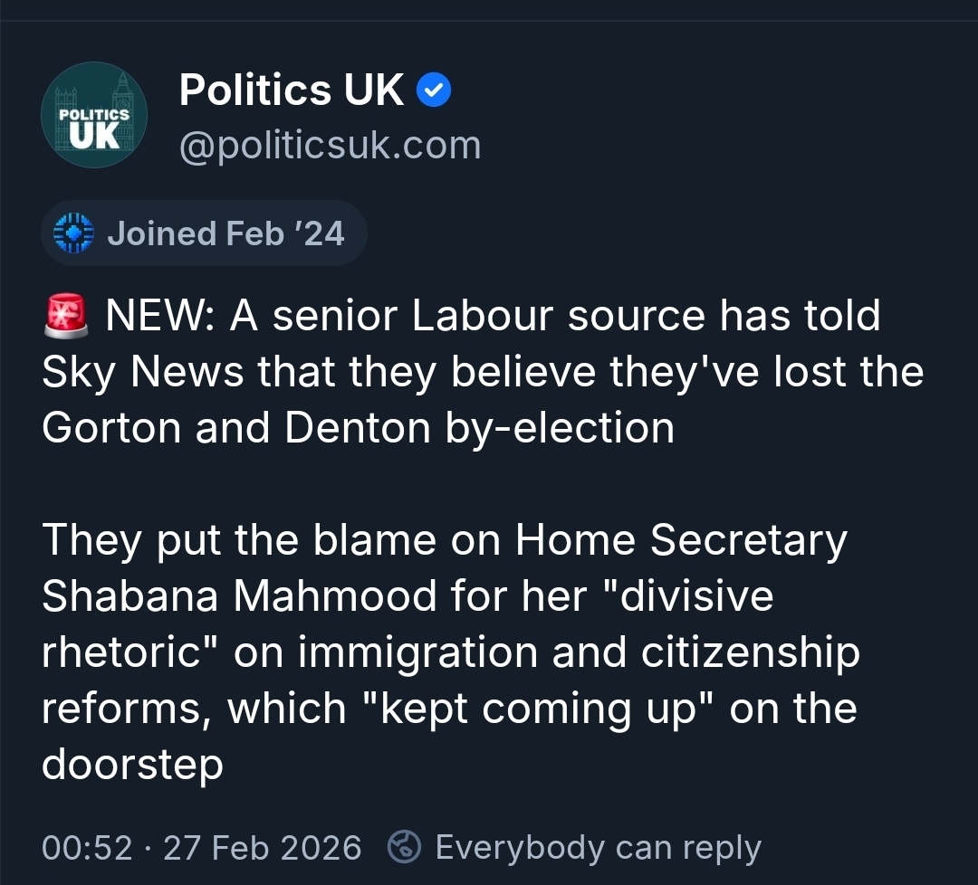This screenshot has height=885, width=978.
Task: Click the globe reply-settings icon
Action: coord(404,847)
